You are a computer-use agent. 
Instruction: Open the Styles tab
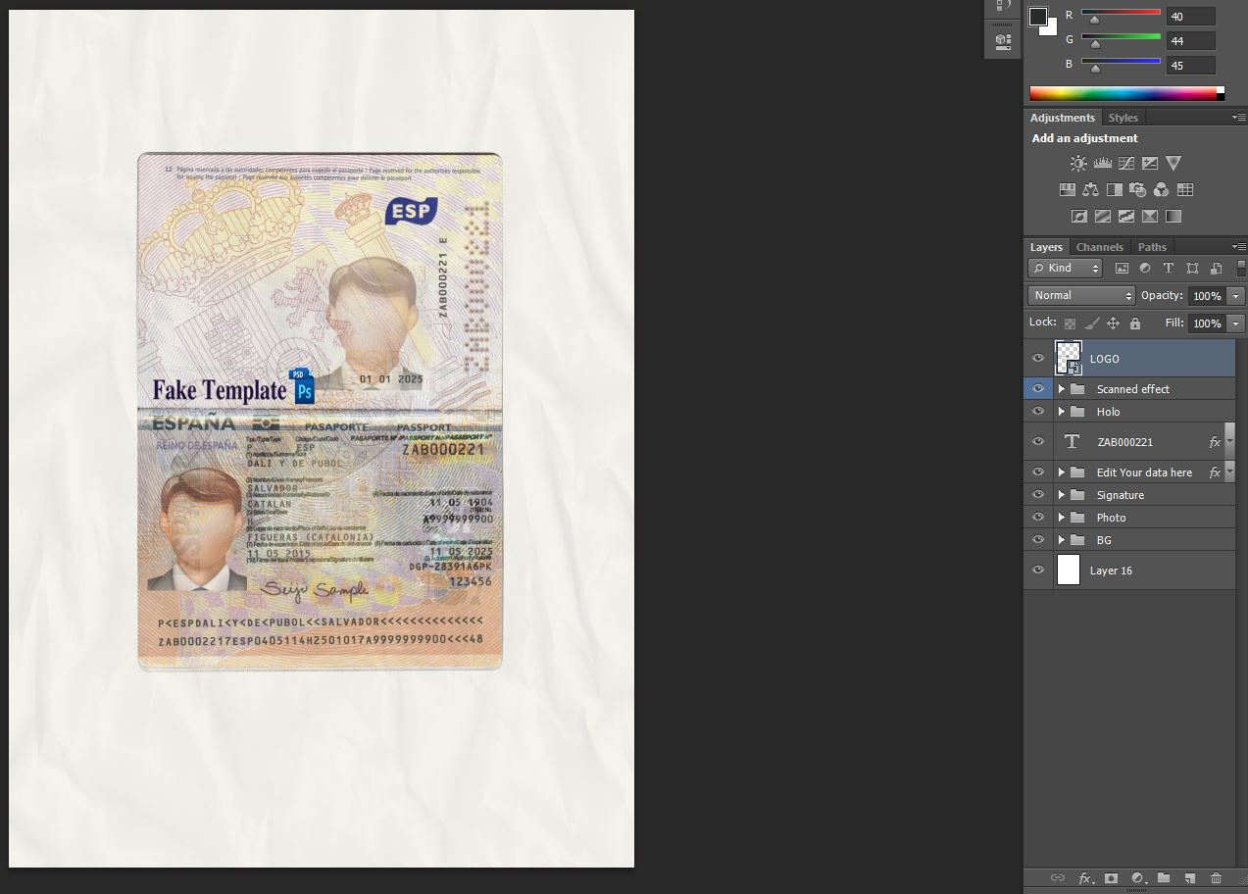(x=1123, y=117)
